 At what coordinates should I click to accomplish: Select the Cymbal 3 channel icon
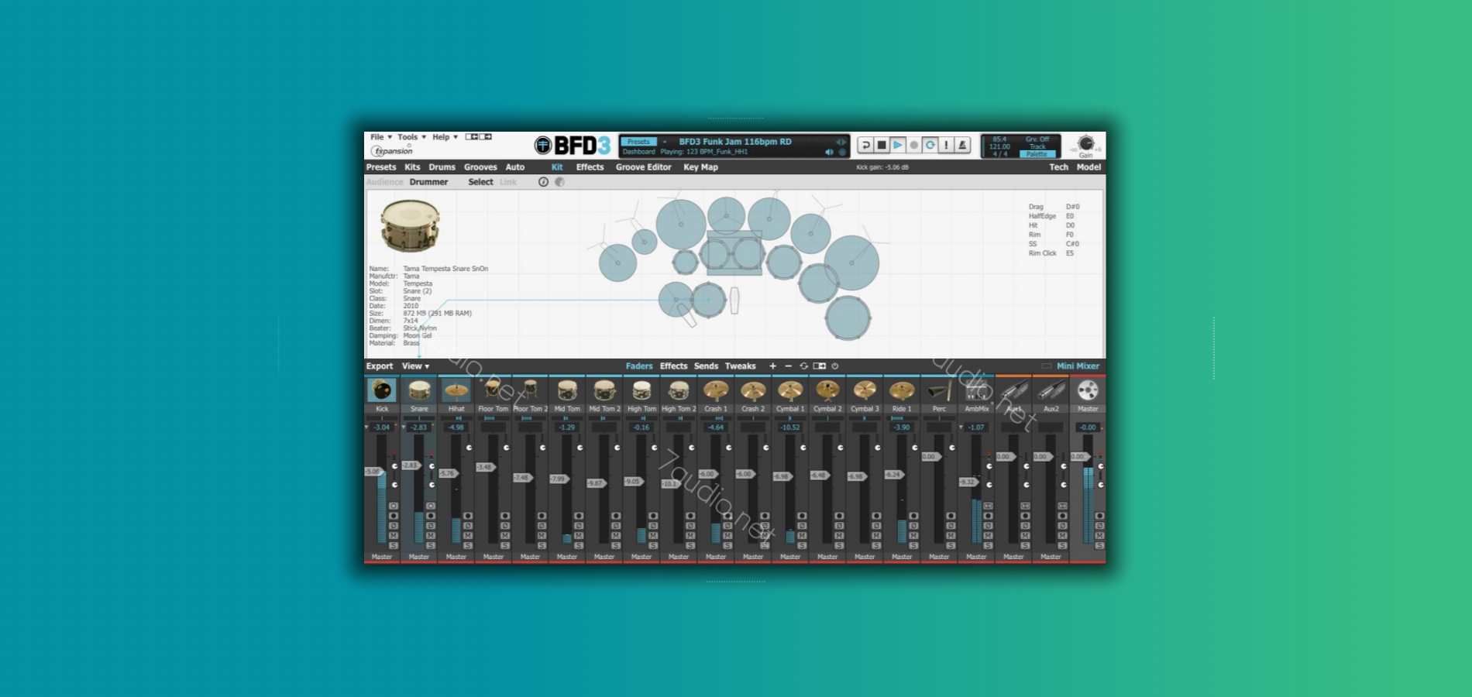[x=865, y=390]
